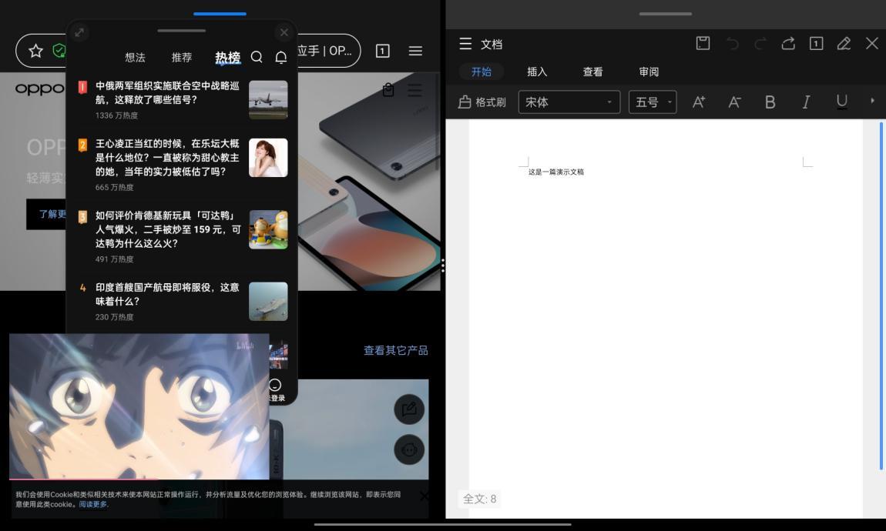The image size is (886, 531).
Task: Select the 推荐 tab
Action: point(181,58)
